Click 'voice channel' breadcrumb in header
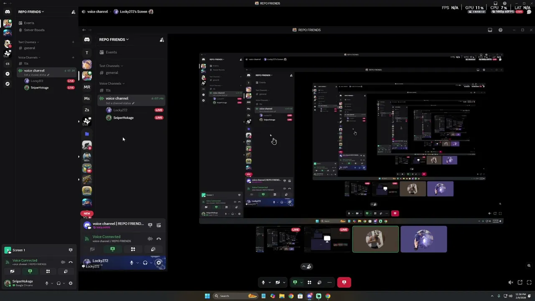The height and width of the screenshot is (301, 535). (x=97, y=12)
